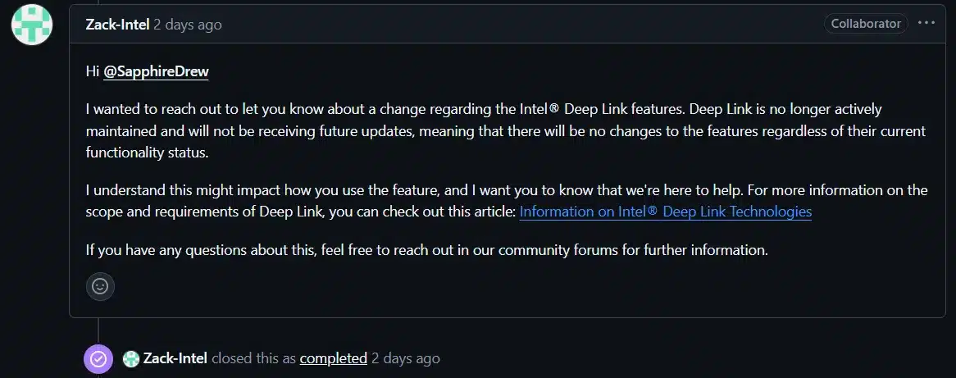
Task: Open the comment's three-dot options menu
Action: [x=926, y=23]
